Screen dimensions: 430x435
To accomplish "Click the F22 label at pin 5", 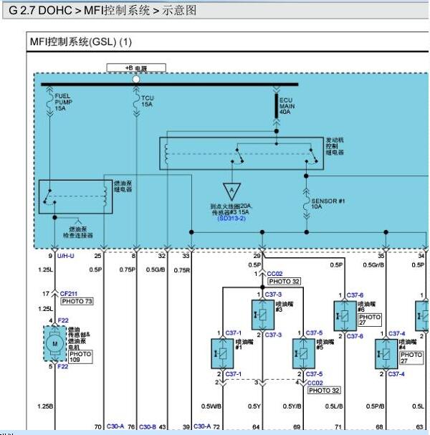I will click(x=63, y=366).
